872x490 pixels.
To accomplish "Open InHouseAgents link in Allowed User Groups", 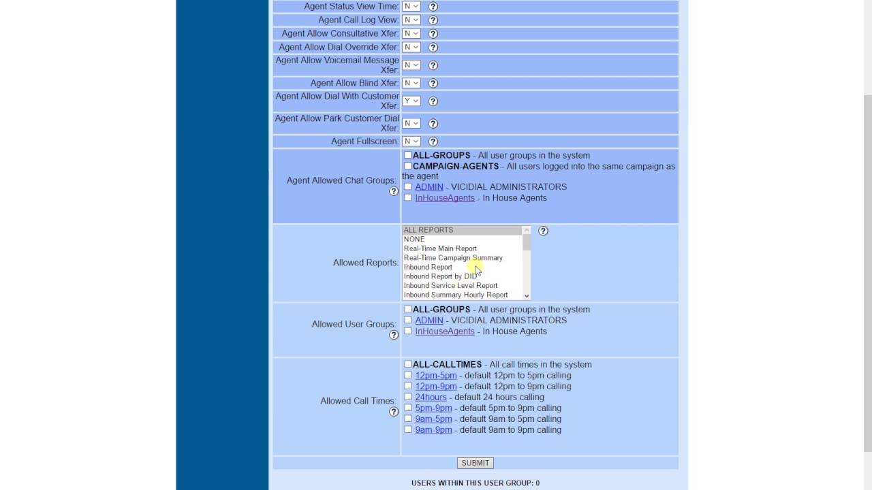I will (445, 331).
